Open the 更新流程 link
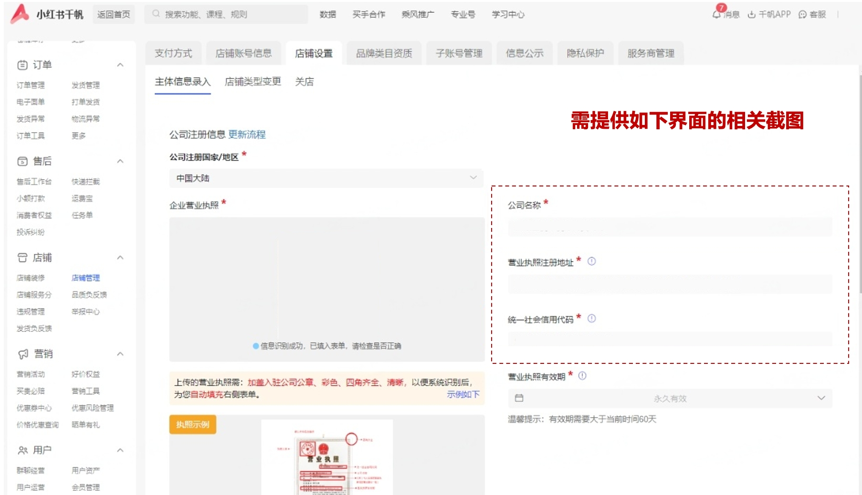The width and height of the screenshot is (862, 495). tap(247, 134)
